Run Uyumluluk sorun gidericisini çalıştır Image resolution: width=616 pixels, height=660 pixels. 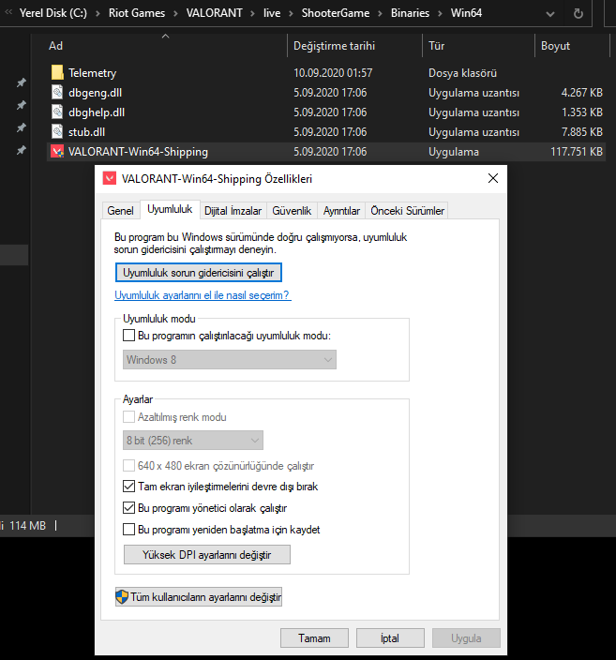(199, 272)
